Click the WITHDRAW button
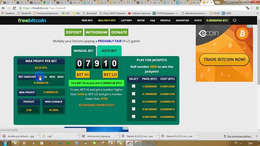 click(x=96, y=32)
